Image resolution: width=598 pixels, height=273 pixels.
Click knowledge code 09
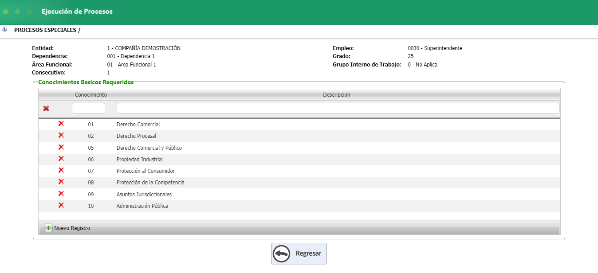[x=91, y=195]
